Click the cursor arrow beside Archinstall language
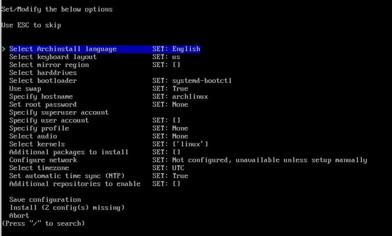The width and height of the screenshot is (392, 236). pos(4,49)
